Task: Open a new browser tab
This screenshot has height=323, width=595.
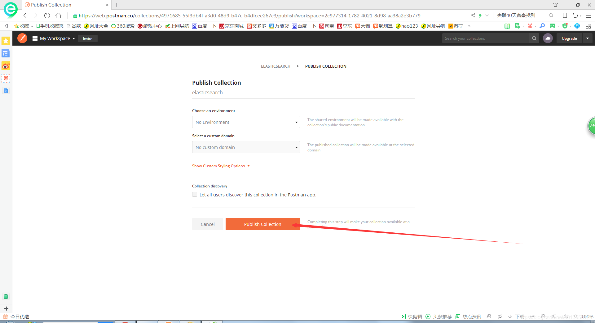Action: pyautogui.click(x=117, y=5)
